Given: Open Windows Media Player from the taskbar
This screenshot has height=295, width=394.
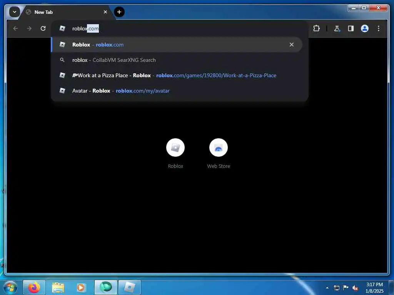Looking at the screenshot, I should click(81, 287).
